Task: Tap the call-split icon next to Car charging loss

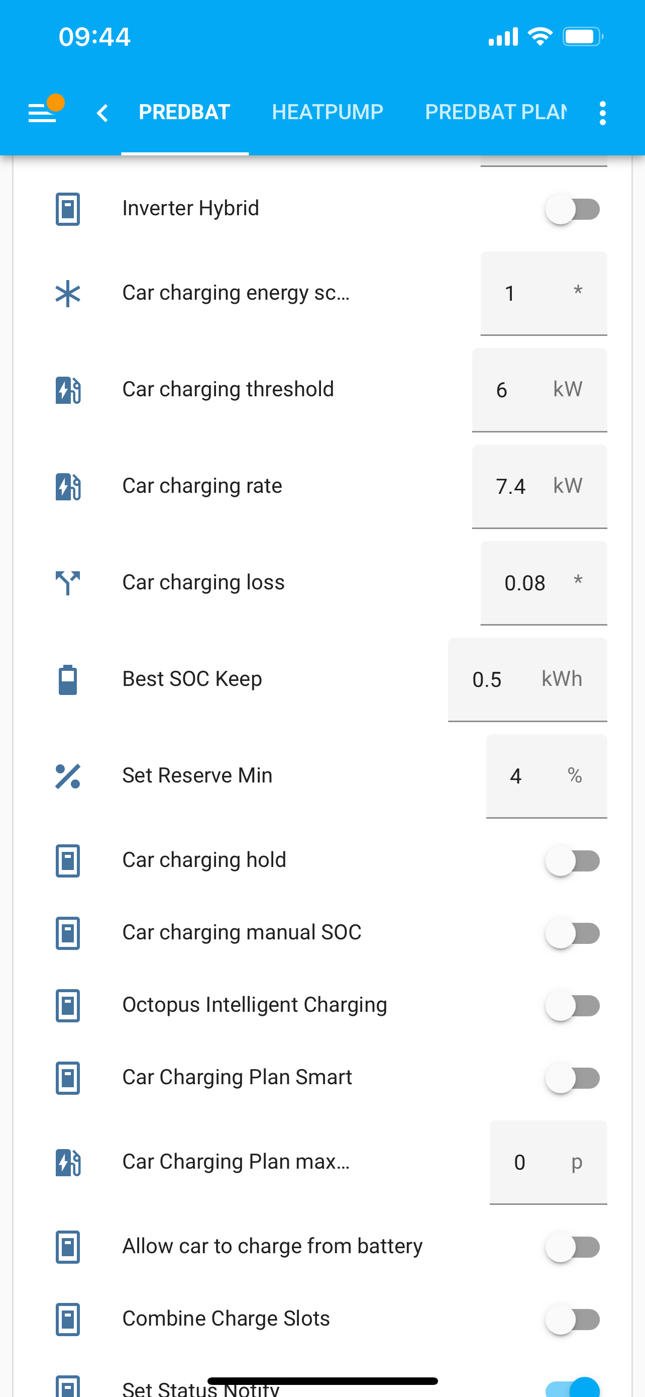Action: (x=68, y=583)
